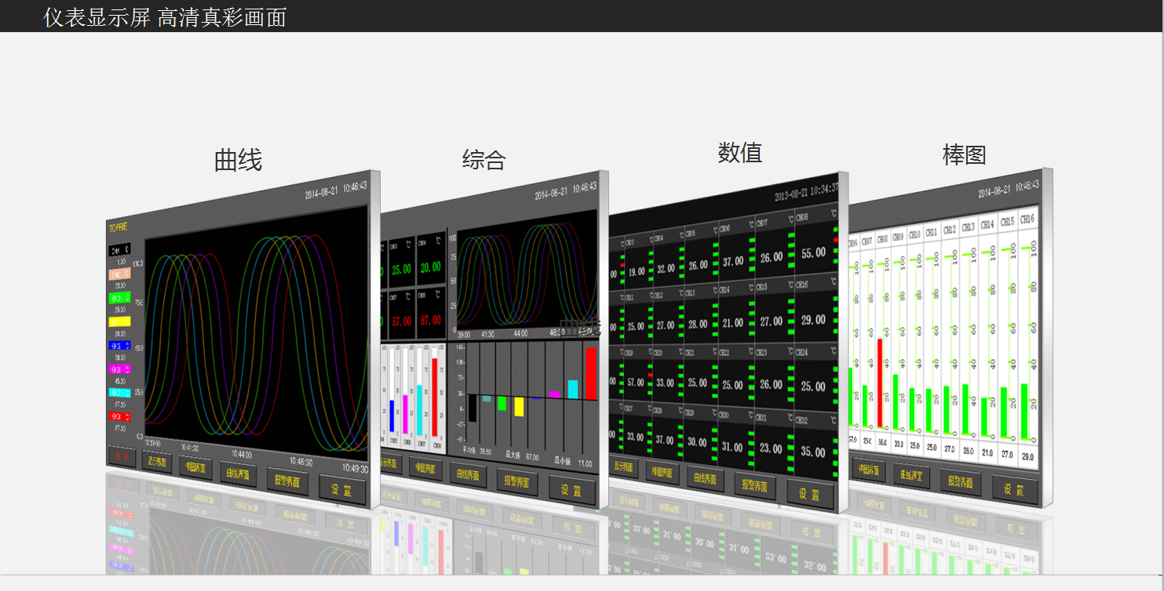
Task: Click 曲线界面 button on the 棒图 screen
Action: tap(910, 474)
